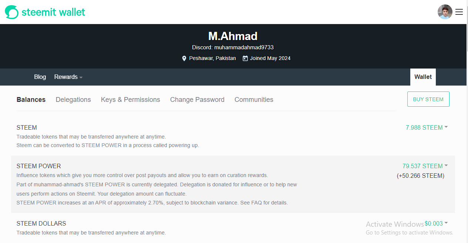Open the $0.003 Steem Dollars dropdown
This screenshot has width=468, height=243.
click(436, 223)
